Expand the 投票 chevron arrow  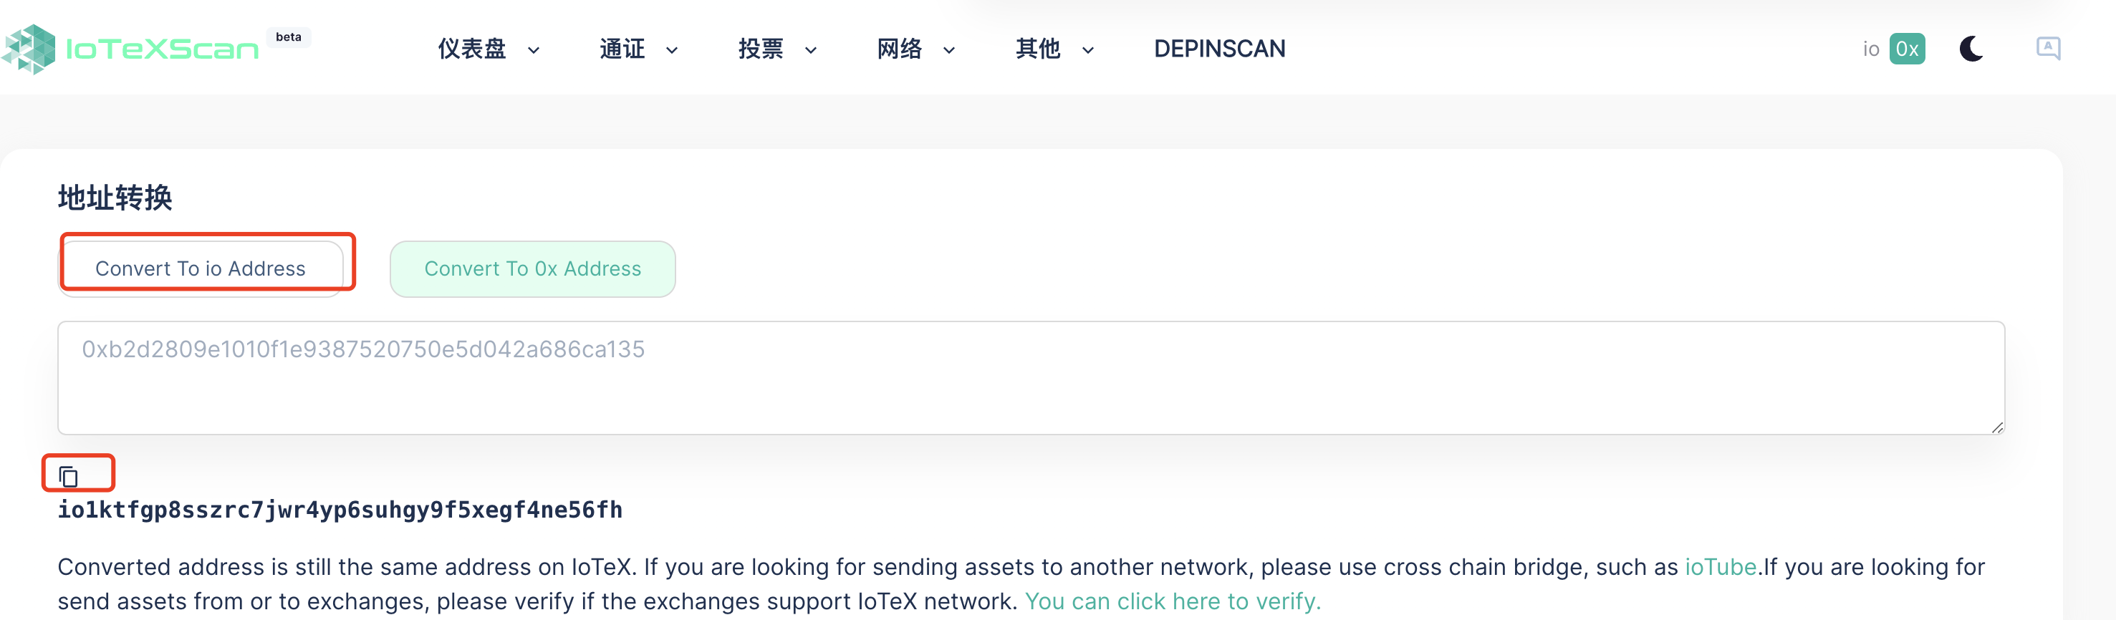click(810, 50)
